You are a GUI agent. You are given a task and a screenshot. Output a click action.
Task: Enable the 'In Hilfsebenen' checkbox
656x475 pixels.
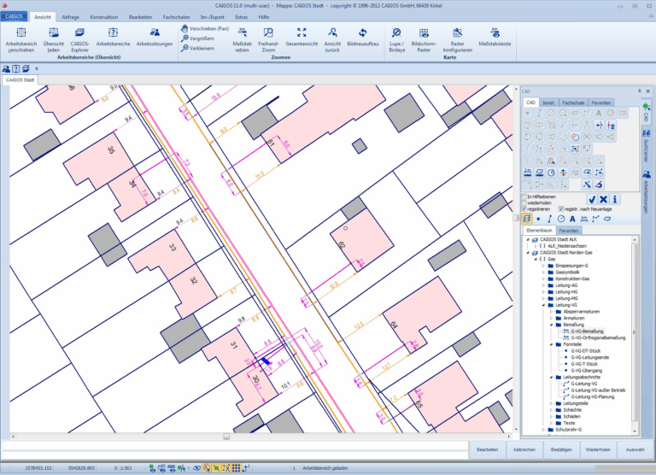click(524, 196)
